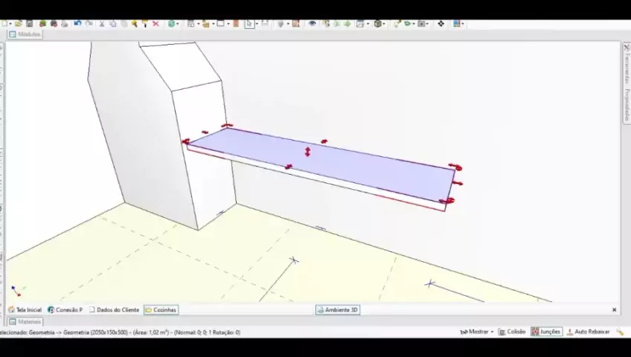Switch to the Tela Inicial tab

click(x=25, y=309)
